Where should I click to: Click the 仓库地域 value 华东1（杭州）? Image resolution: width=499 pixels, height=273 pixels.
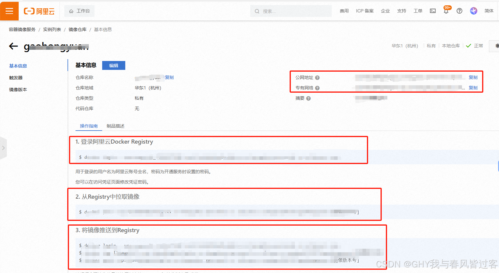coord(148,88)
